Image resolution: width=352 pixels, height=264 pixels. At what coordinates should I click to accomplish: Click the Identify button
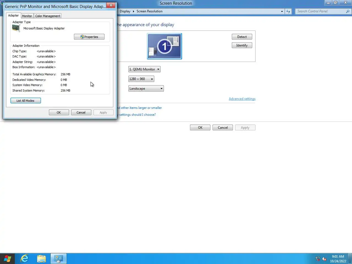tap(242, 45)
